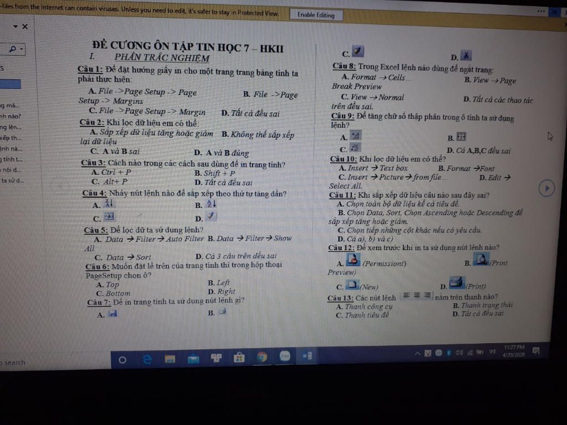The image size is (567, 425).
Task: Click the Permission icon in Câu 12
Action: pyautogui.click(x=353, y=260)
